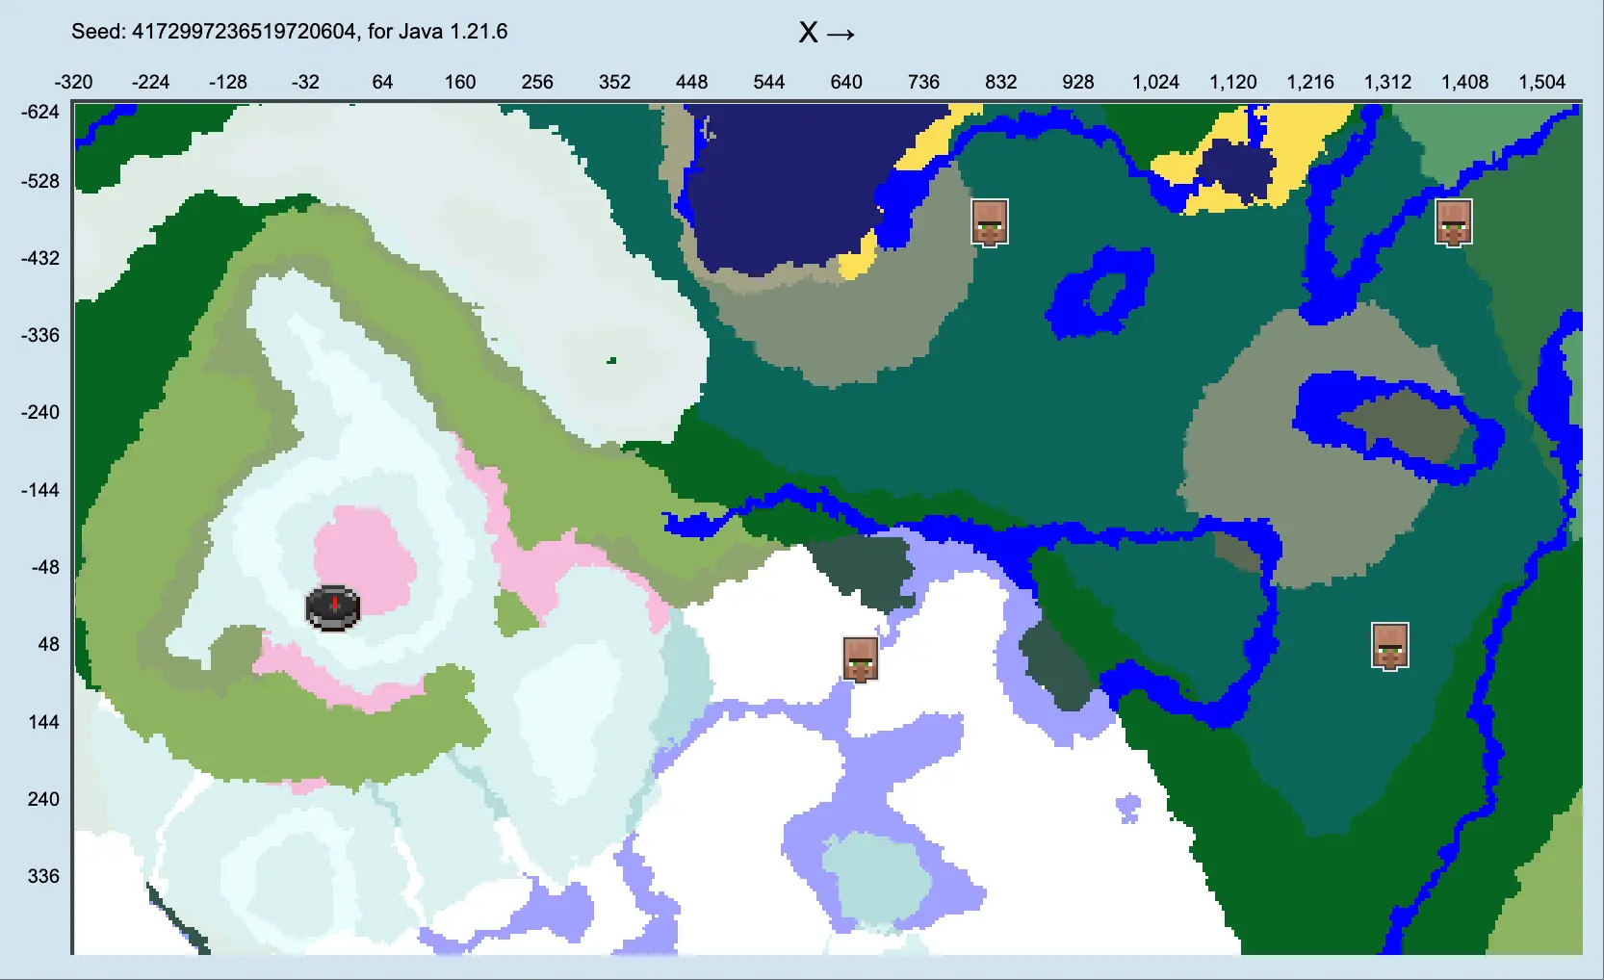Click the -48 z-axis label
Image resolution: width=1604 pixels, height=980 pixels.
pyautogui.click(x=45, y=567)
